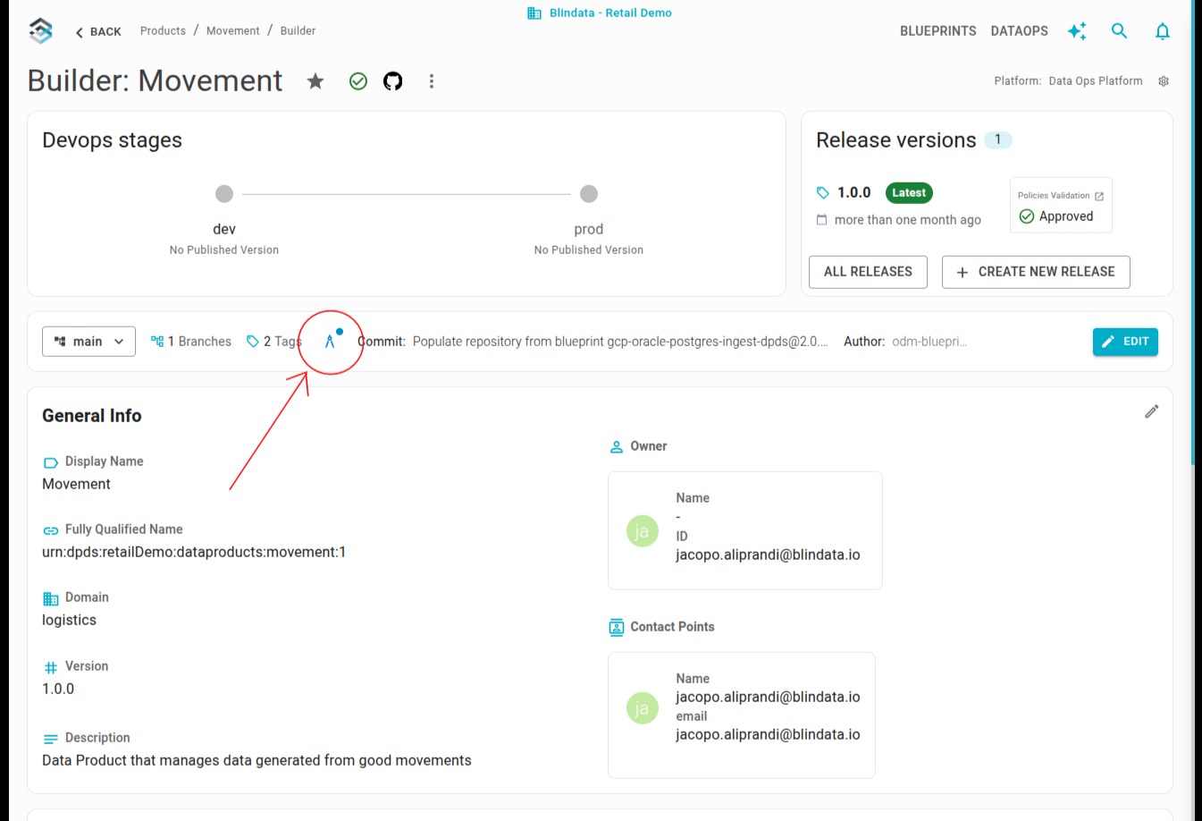Go to Movement breadcrumb
The width and height of the screenshot is (1202, 821).
coord(233,30)
